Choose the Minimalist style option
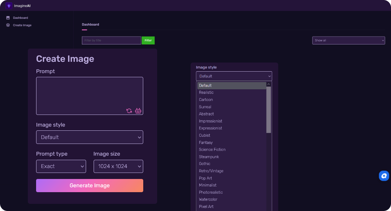This screenshot has width=391, height=211. (x=232, y=185)
